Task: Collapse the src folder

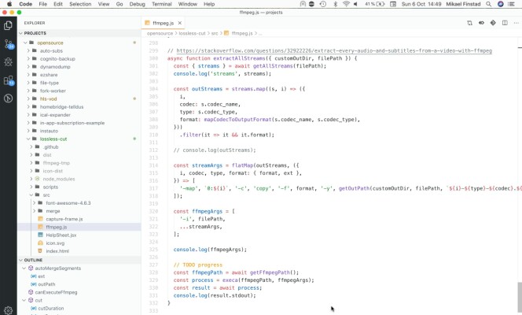Action: coord(31,195)
